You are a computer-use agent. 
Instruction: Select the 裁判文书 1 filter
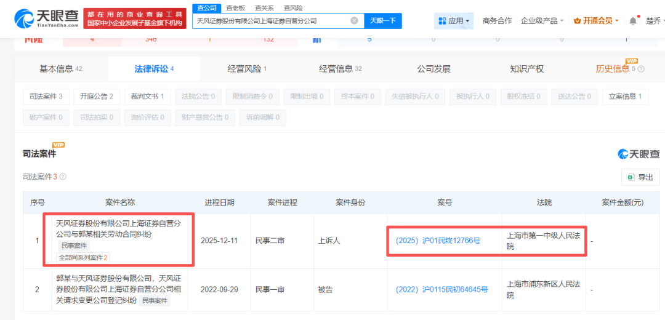pos(147,96)
